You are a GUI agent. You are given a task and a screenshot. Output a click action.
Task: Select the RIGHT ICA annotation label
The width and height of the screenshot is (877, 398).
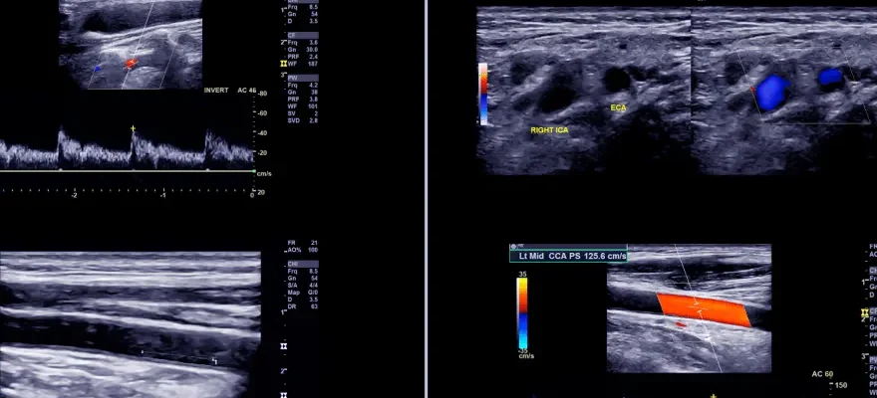pyautogui.click(x=549, y=130)
